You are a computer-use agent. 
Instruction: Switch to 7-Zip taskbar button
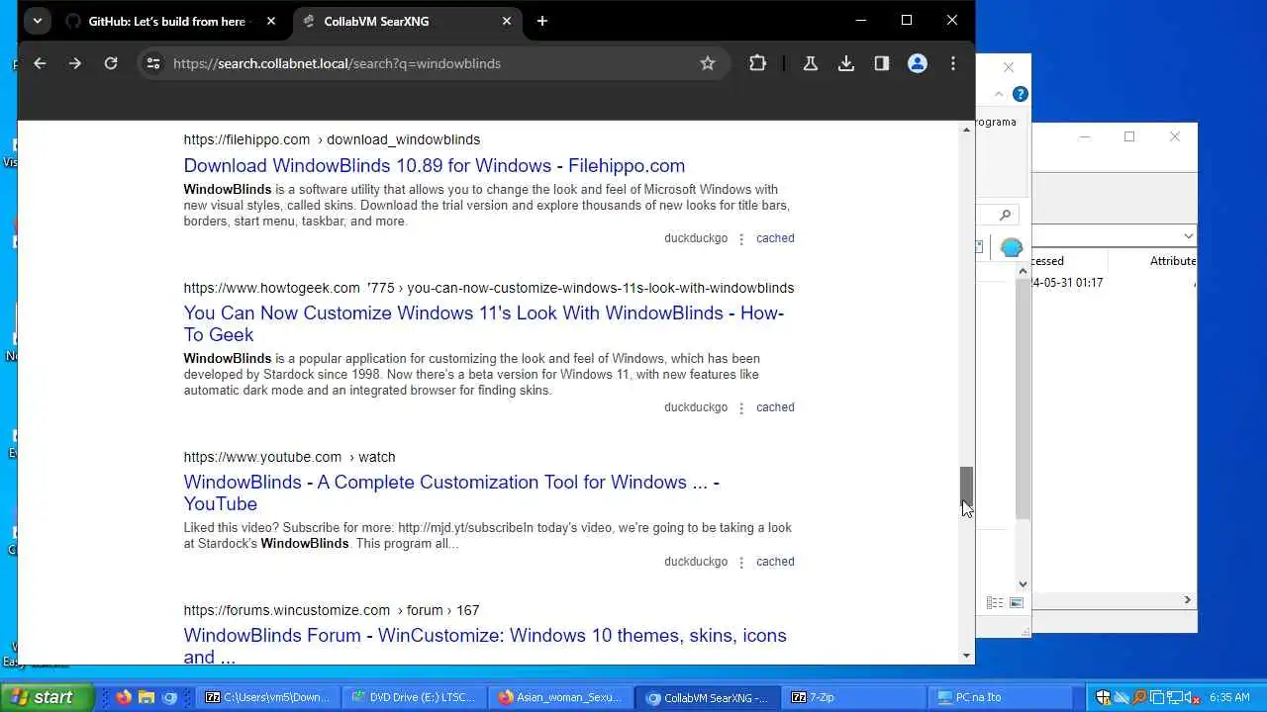pos(855,697)
